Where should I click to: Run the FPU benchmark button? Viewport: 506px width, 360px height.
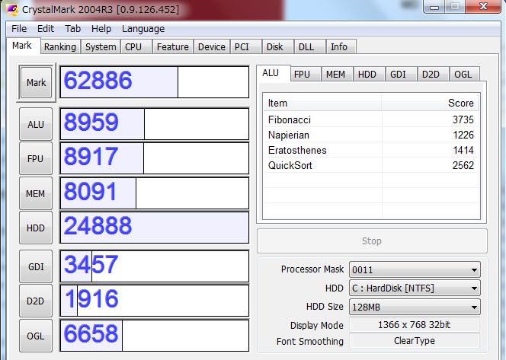point(36,158)
